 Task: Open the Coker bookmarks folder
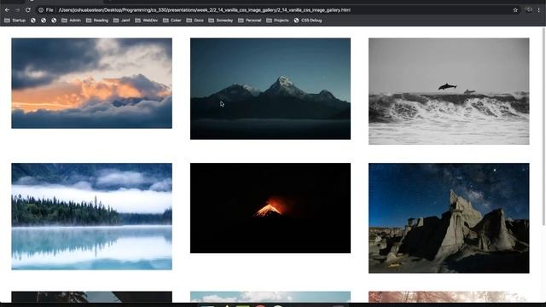(172, 20)
